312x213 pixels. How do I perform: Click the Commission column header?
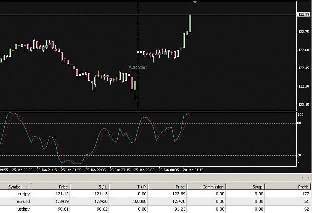pos(206,187)
